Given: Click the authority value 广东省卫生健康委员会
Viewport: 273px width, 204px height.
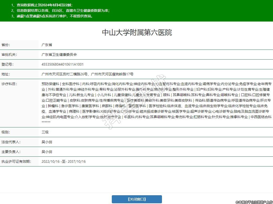Looking at the screenshot, I should tap(59, 55).
